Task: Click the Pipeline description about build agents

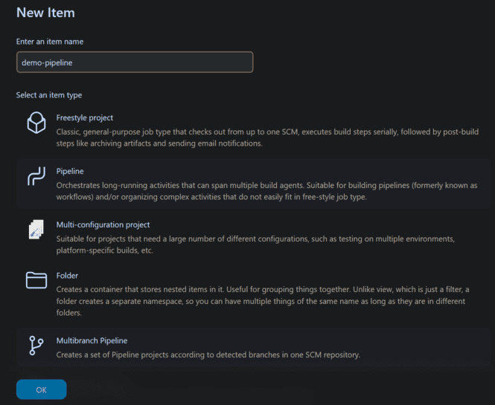Action: (x=268, y=191)
